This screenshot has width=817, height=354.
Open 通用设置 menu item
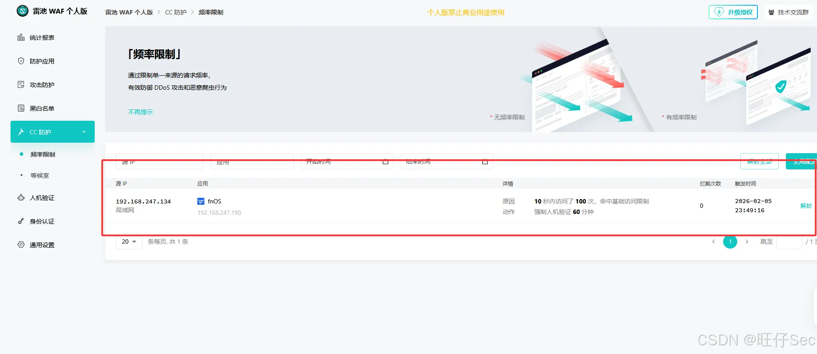[x=53, y=245]
